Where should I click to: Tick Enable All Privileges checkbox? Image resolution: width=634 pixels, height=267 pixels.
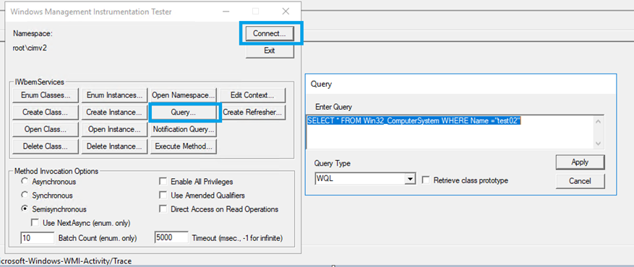(163, 182)
